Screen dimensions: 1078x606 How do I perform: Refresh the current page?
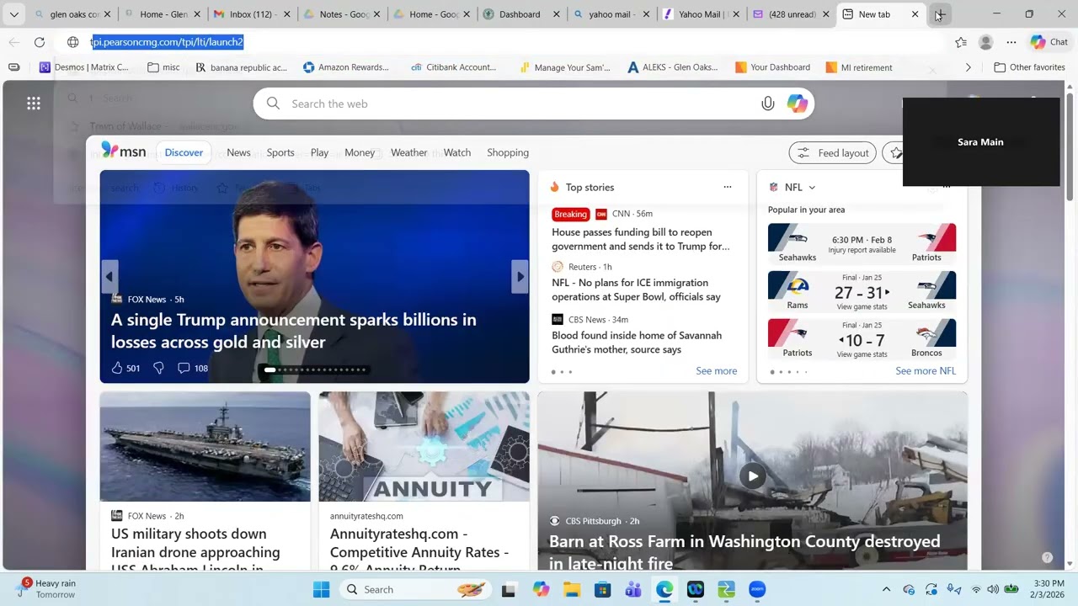40,42
